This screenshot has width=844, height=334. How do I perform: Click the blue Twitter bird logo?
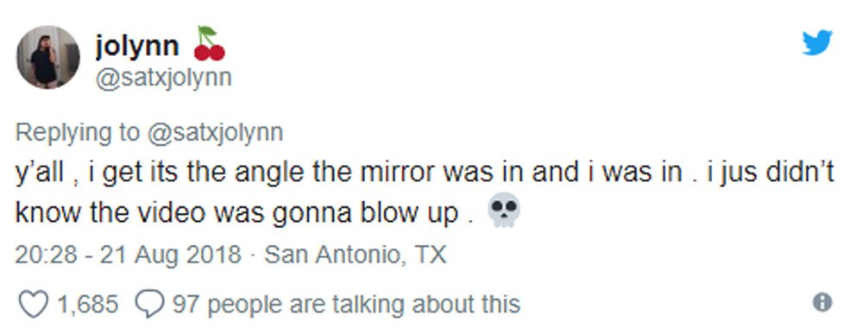click(x=817, y=42)
